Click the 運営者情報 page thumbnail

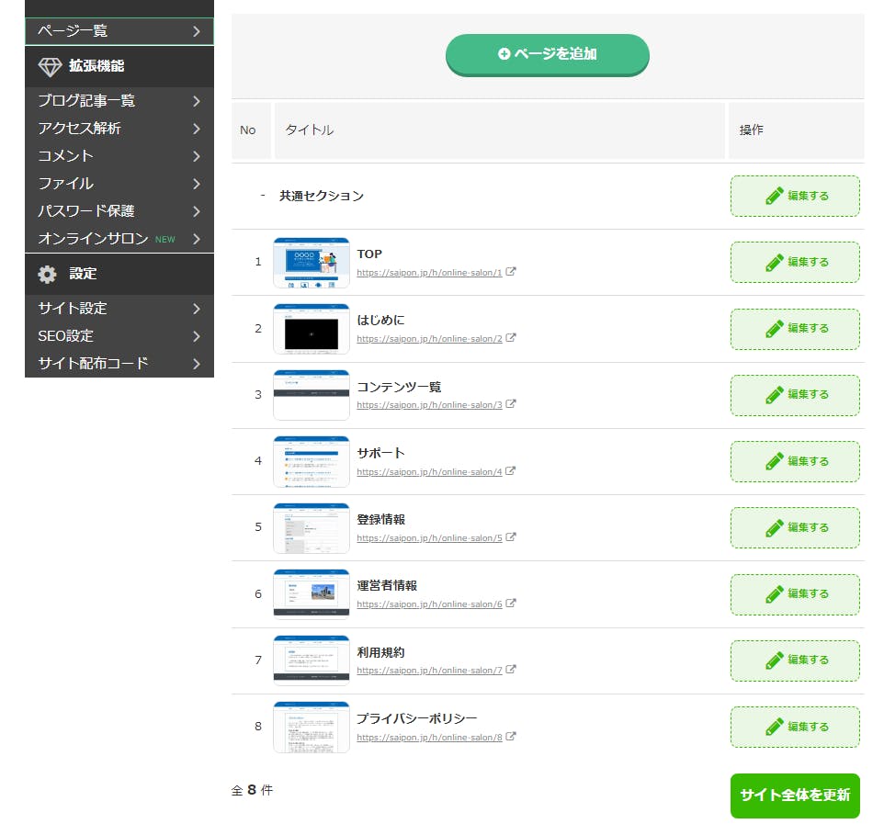(x=312, y=594)
